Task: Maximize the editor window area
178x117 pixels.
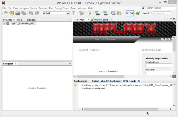Action: point(174,19)
